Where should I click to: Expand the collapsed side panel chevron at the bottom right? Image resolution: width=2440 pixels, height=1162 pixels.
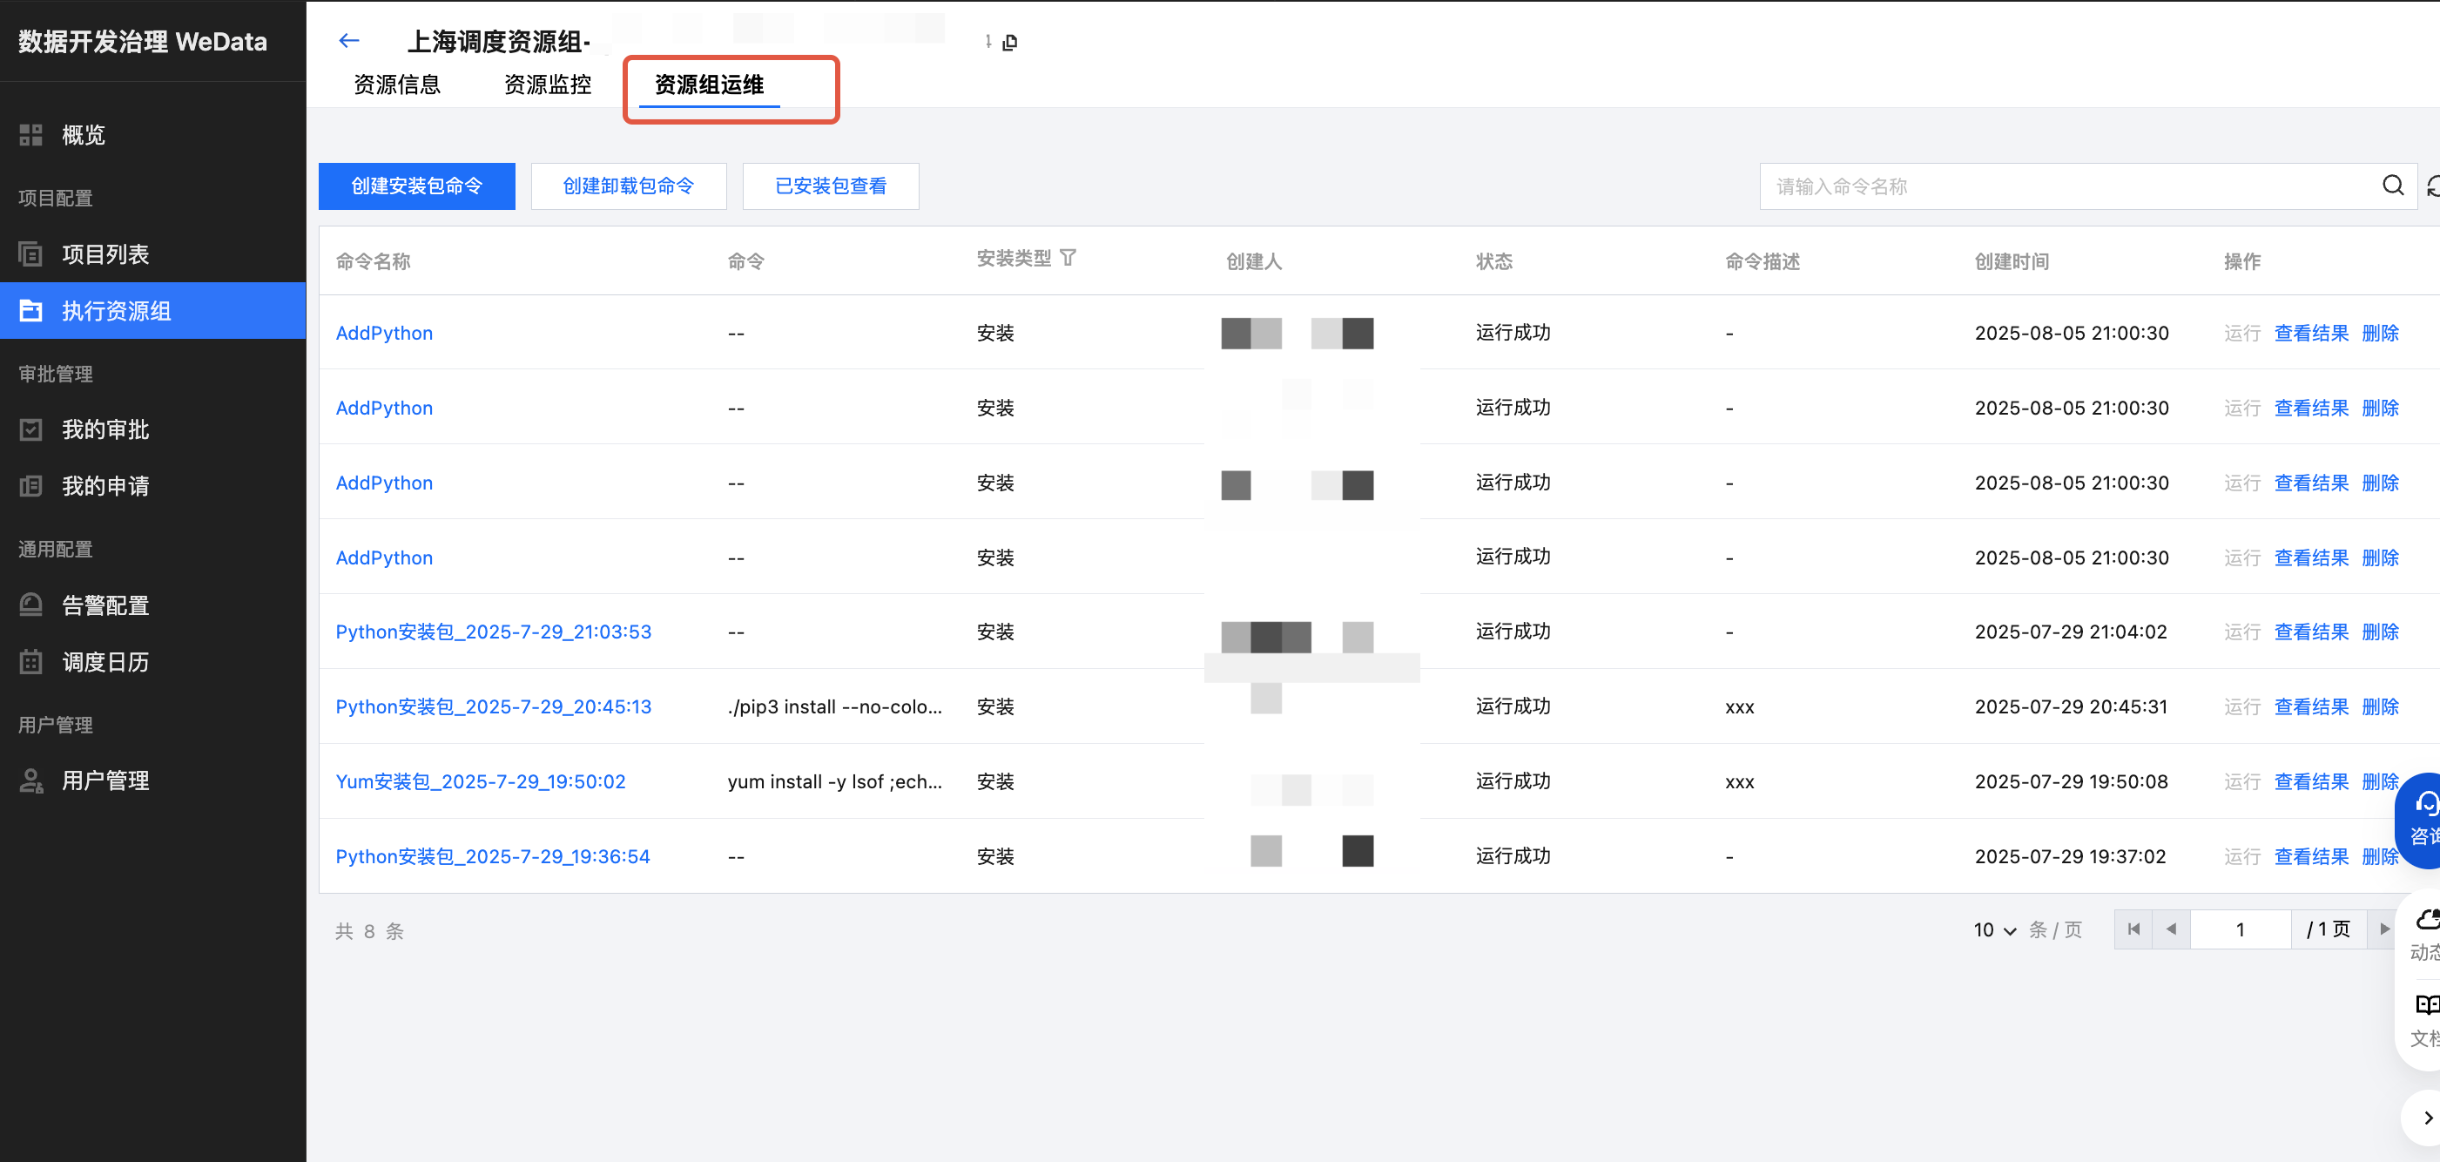[x=2427, y=1118]
